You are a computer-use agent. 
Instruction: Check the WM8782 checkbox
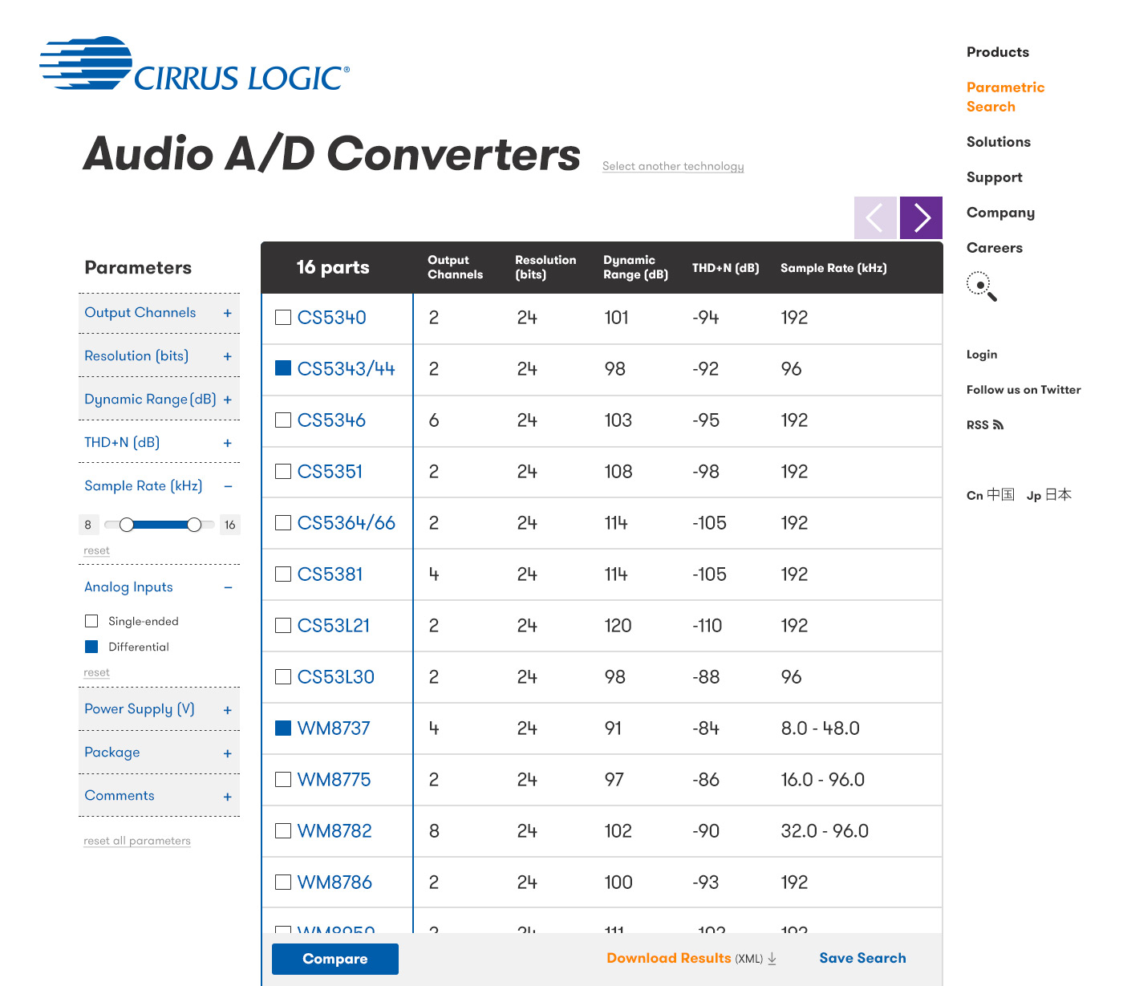[283, 831]
